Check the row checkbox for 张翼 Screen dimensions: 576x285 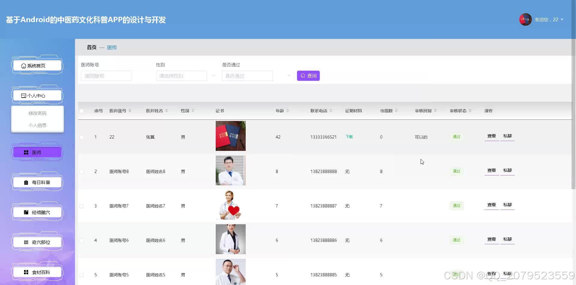pos(82,137)
